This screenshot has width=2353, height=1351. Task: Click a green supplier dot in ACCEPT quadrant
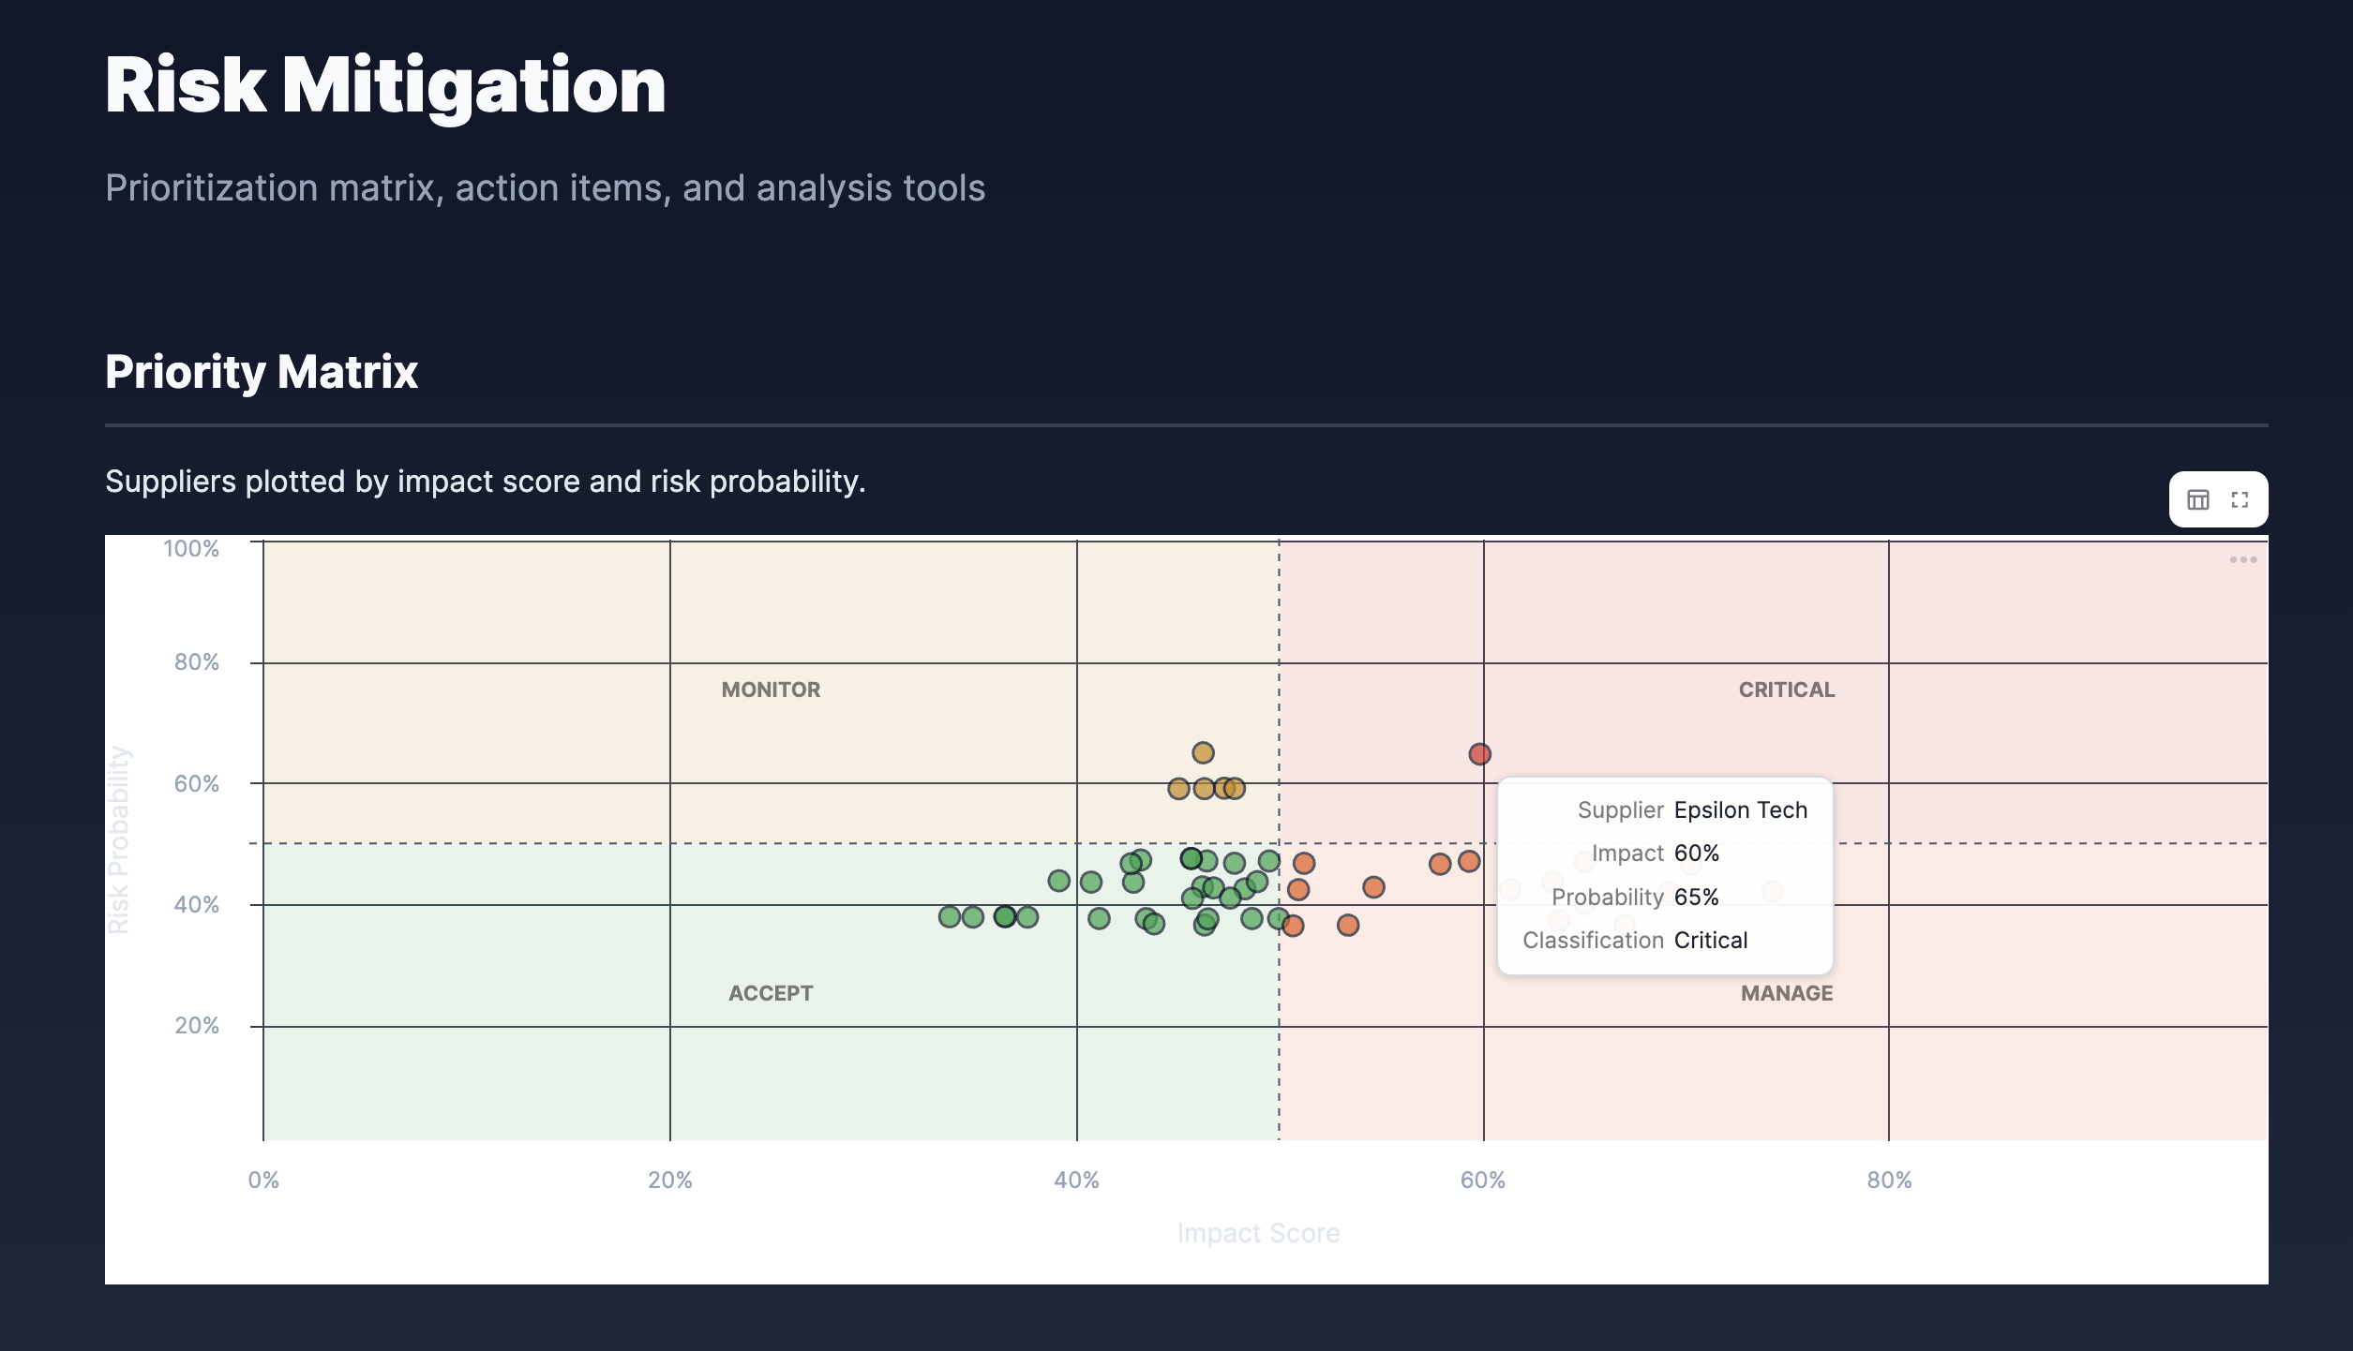[x=1090, y=881]
